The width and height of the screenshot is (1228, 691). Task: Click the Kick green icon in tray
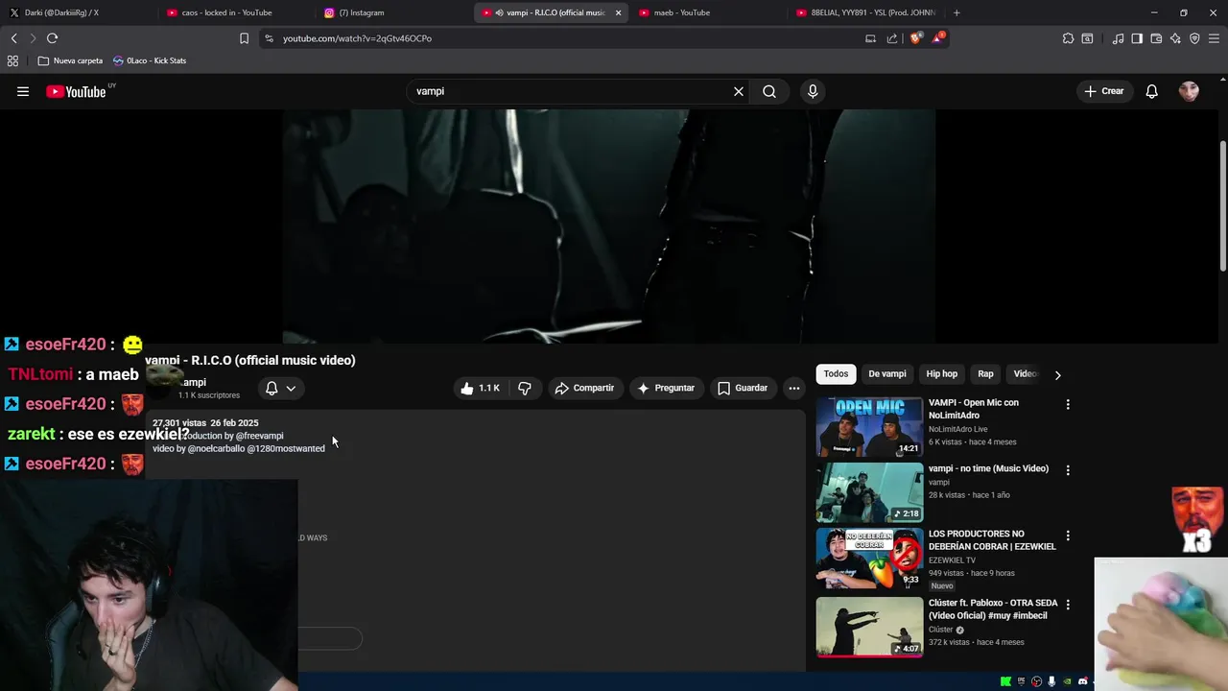(1005, 681)
